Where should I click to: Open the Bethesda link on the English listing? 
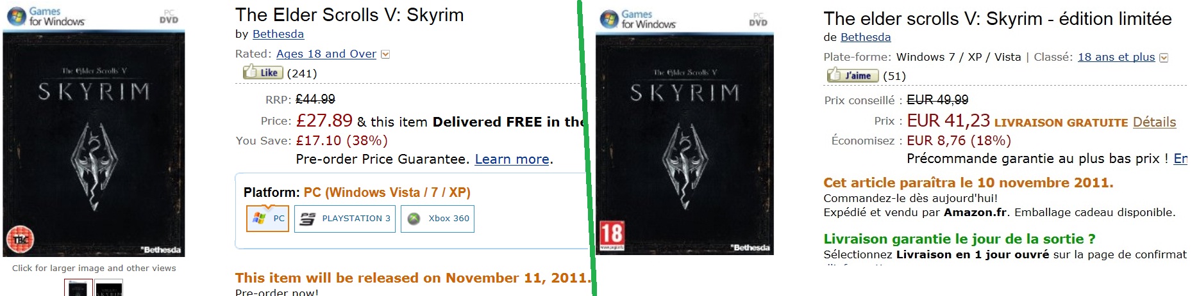[278, 34]
